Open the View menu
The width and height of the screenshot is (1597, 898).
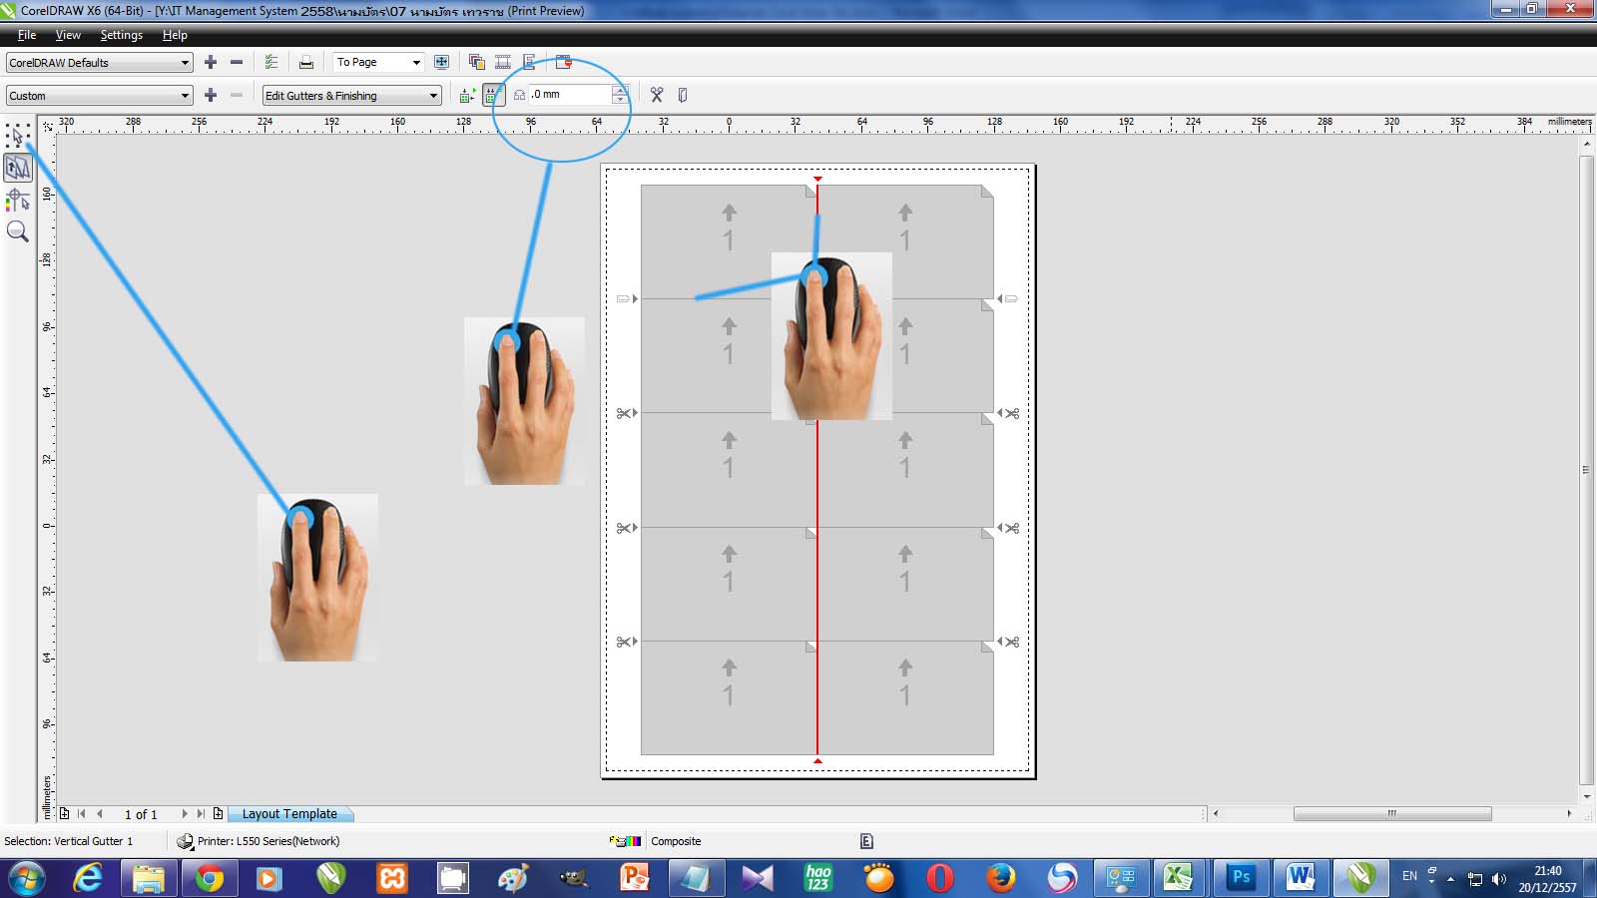68,35
